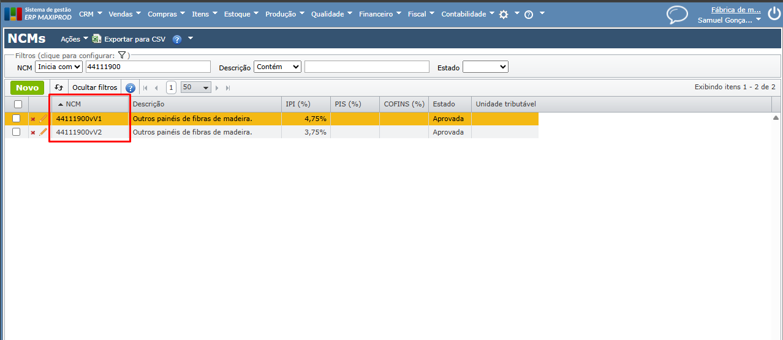The image size is (783, 340).
Task: Sort by the COFINS (%) column header
Action: click(x=404, y=104)
